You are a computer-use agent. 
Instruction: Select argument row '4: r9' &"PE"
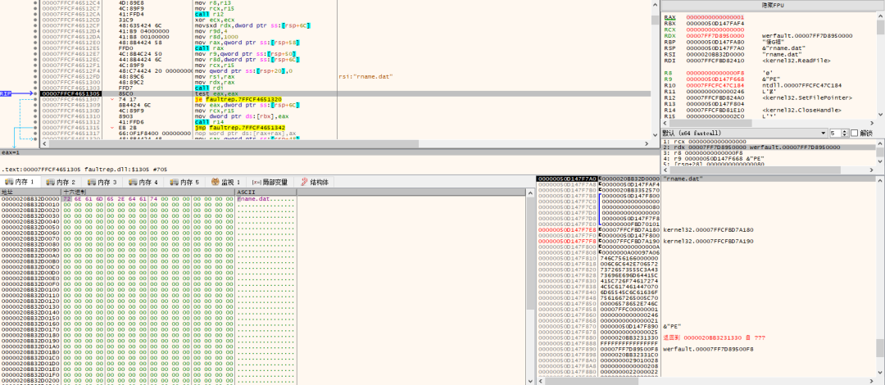click(768, 159)
